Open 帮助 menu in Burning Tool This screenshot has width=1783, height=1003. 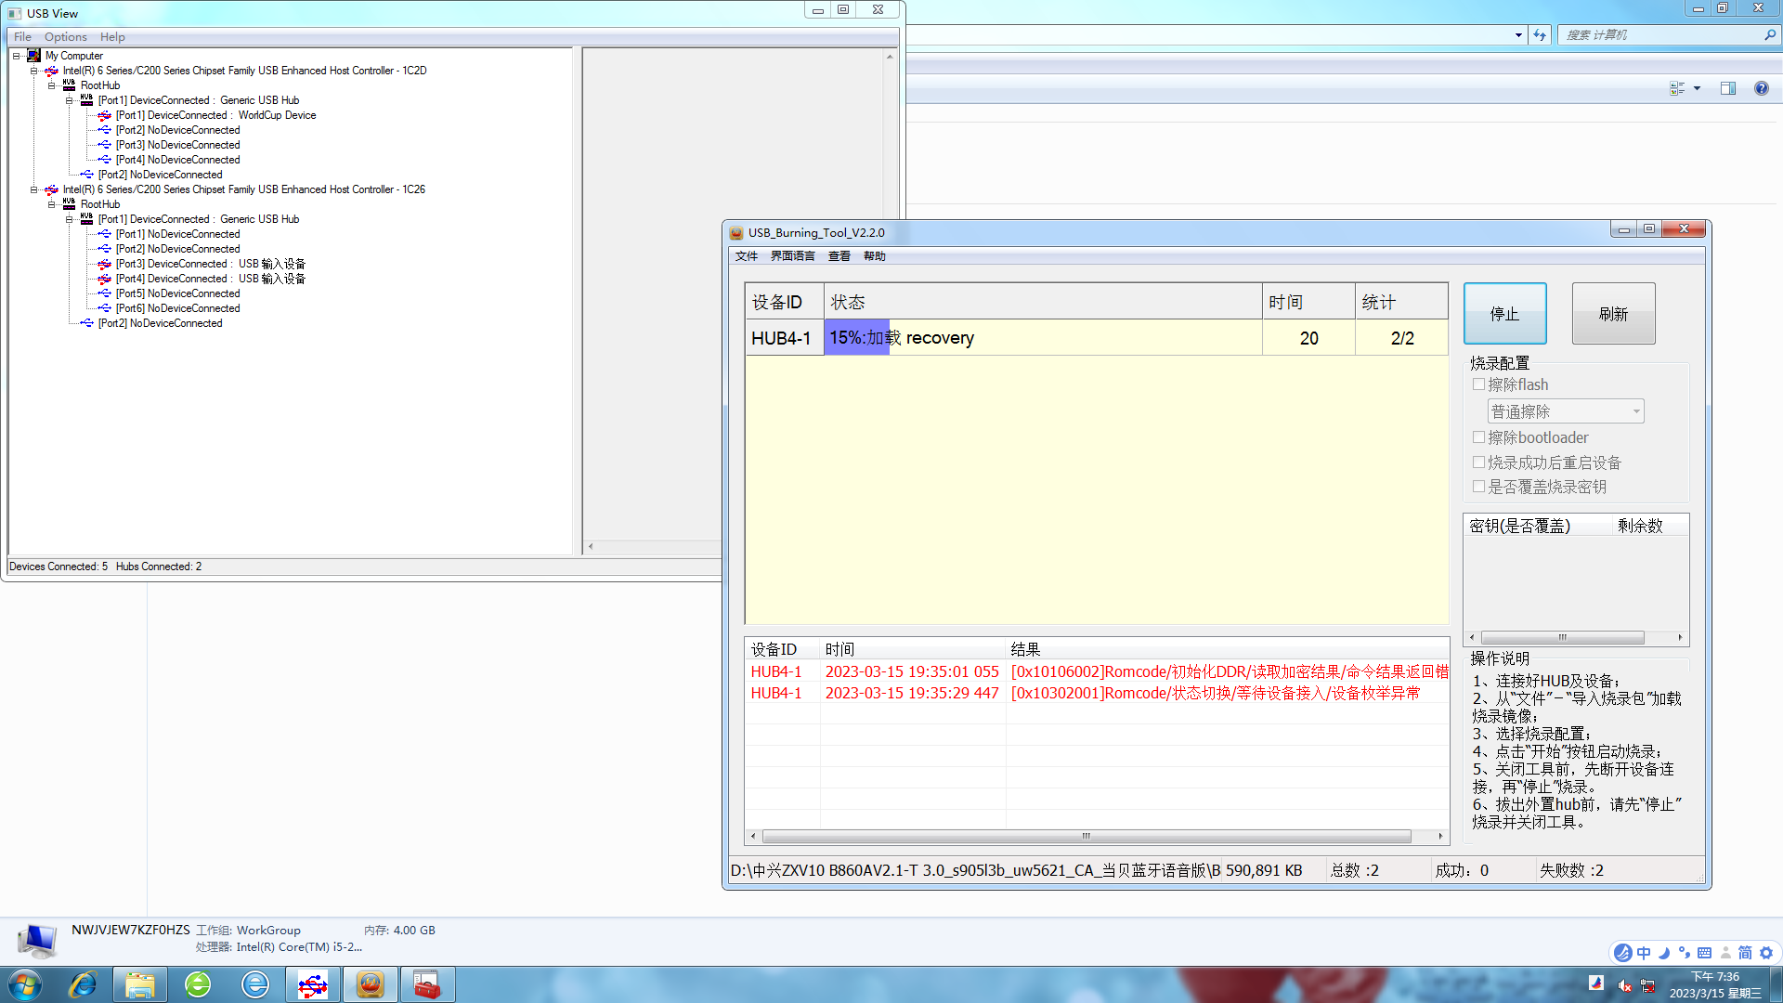(875, 256)
